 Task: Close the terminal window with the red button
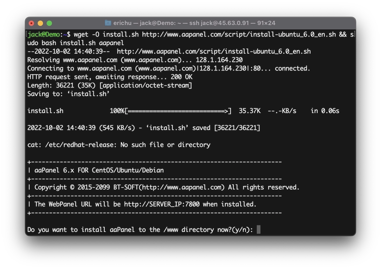pyautogui.click(x=31, y=23)
